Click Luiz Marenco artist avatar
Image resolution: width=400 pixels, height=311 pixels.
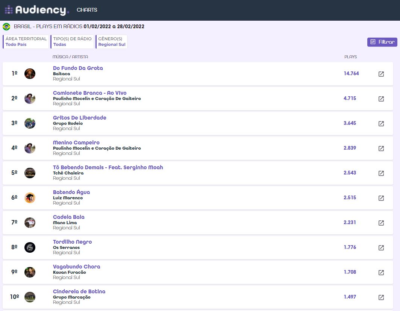[30, 198]
